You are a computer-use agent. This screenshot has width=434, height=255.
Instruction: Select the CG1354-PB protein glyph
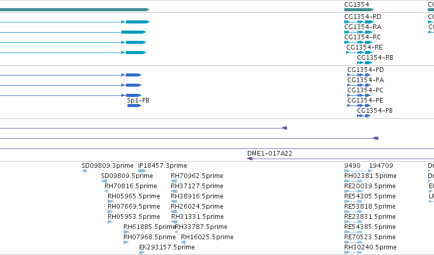click(364, 116)
